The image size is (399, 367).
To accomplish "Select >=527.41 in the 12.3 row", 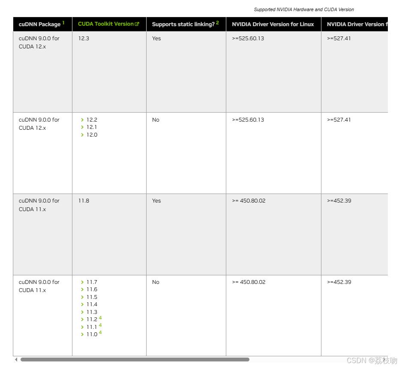I will (339, 39).
